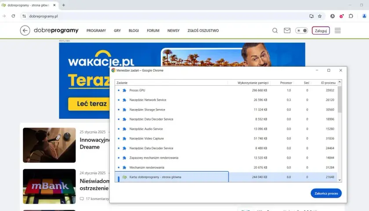Open the 17 komentarzy comments link
The image size is (369, 211).
(94, 199)
